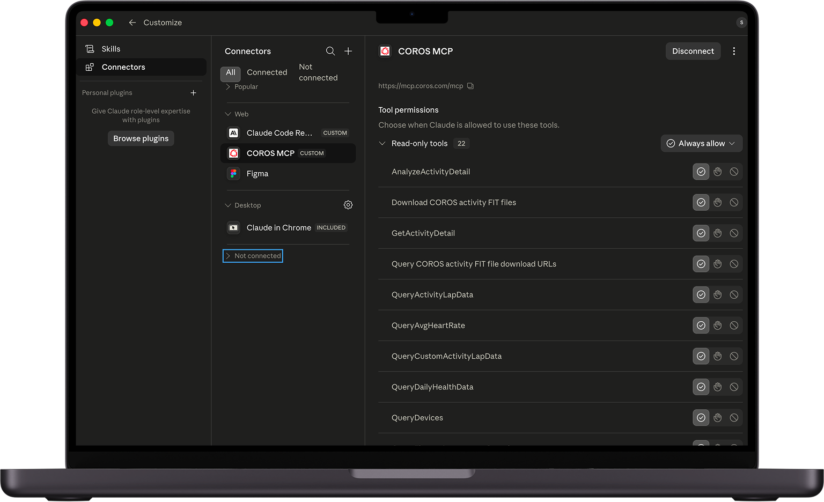Require approval for QueryAvgHeartRate
The width and height of the screenshot is (824, 502).
pyautogui.click(x=718, y=326)
